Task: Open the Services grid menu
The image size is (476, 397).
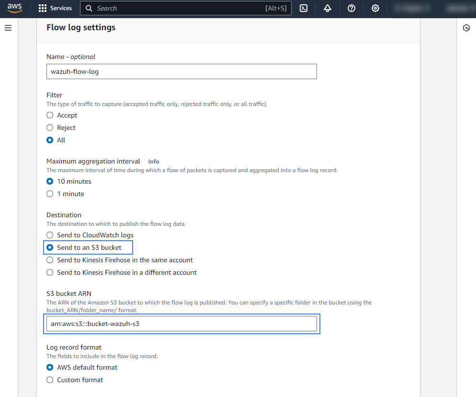Action: click(x=55, y=8)
